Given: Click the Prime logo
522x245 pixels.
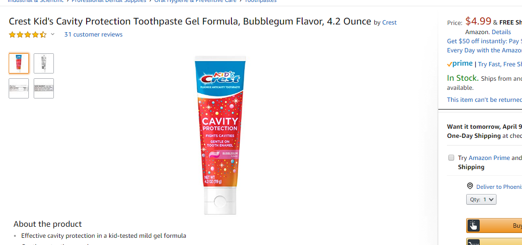Looking at the screenshot, I should [460, 63].
